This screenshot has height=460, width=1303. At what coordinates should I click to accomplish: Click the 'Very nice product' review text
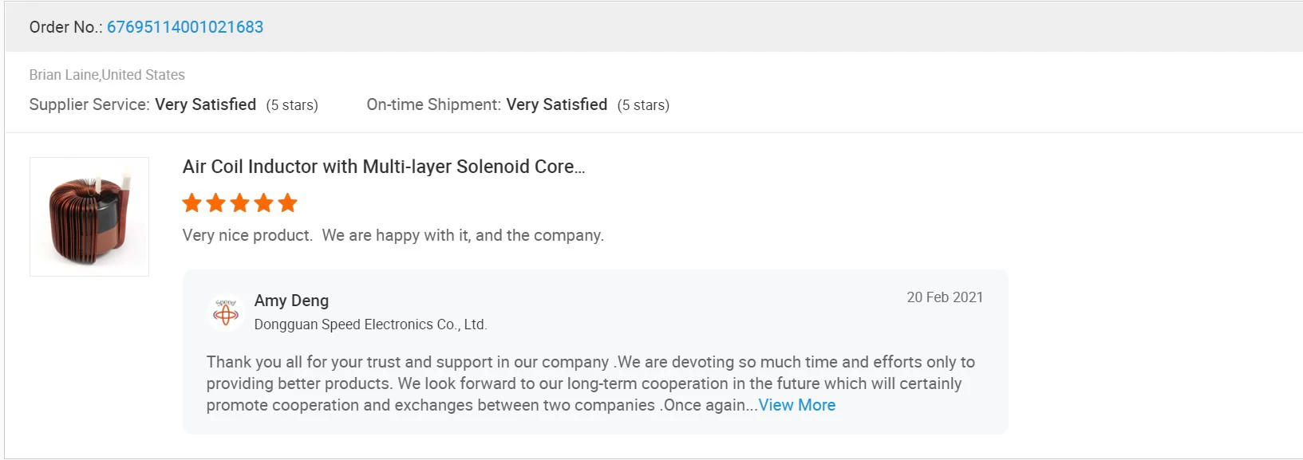(393, 235)
